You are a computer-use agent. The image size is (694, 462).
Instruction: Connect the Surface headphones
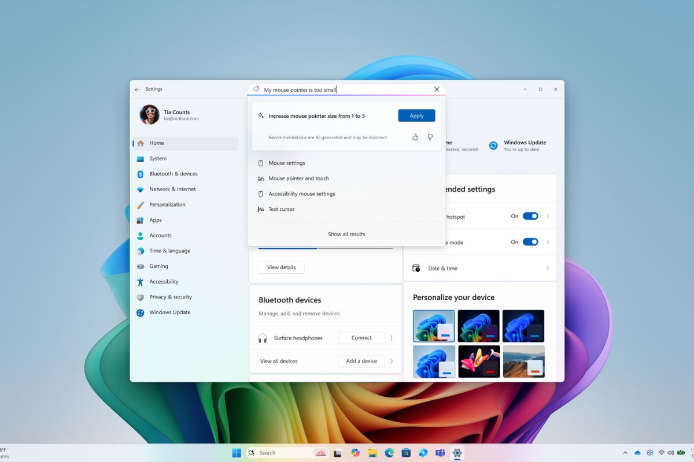click(x=361, y=338)
